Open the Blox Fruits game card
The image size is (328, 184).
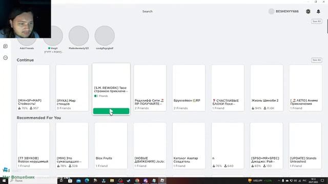pyautogui.click(x=111, y=146)
